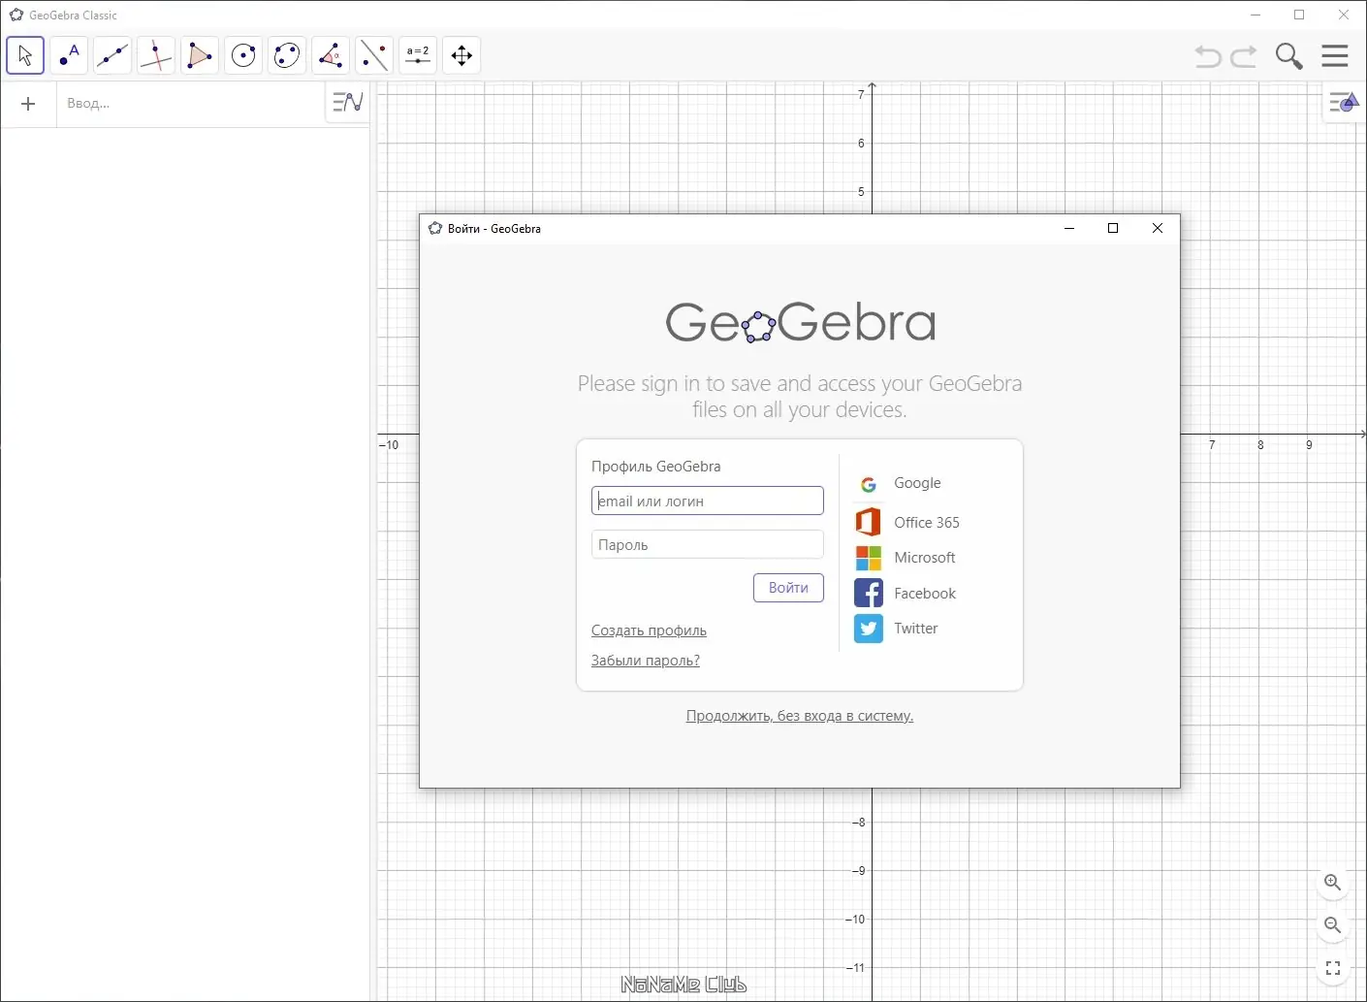Select the Ellipse tool
This screenshot has height=1002, width=1367.
click(x=287, y=55)
